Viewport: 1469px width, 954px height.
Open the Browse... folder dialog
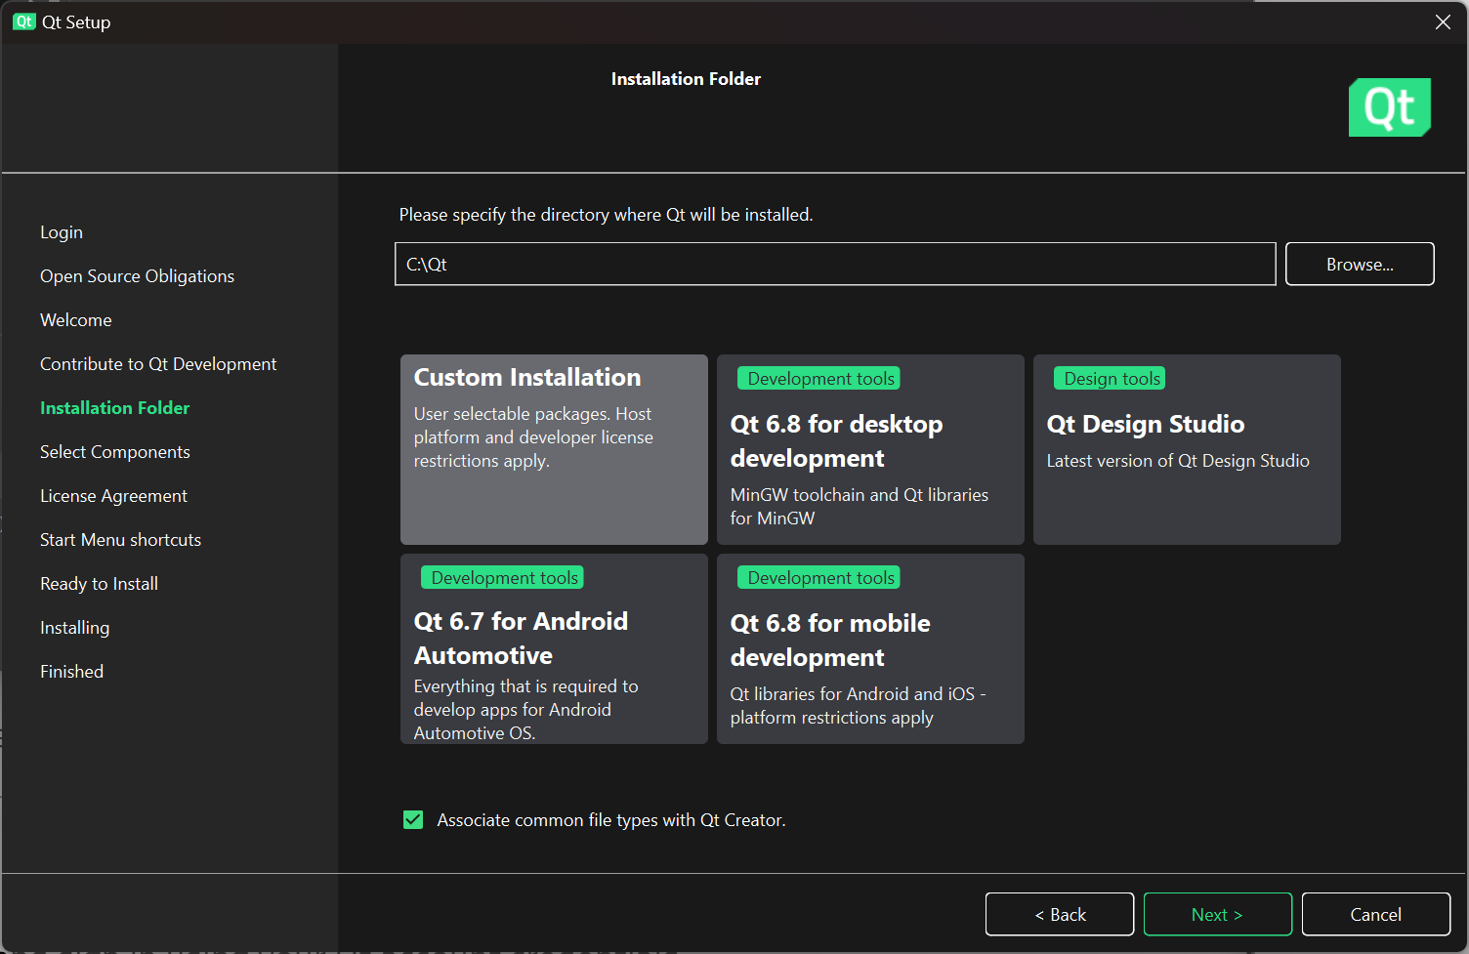(x=1360, y=264)
